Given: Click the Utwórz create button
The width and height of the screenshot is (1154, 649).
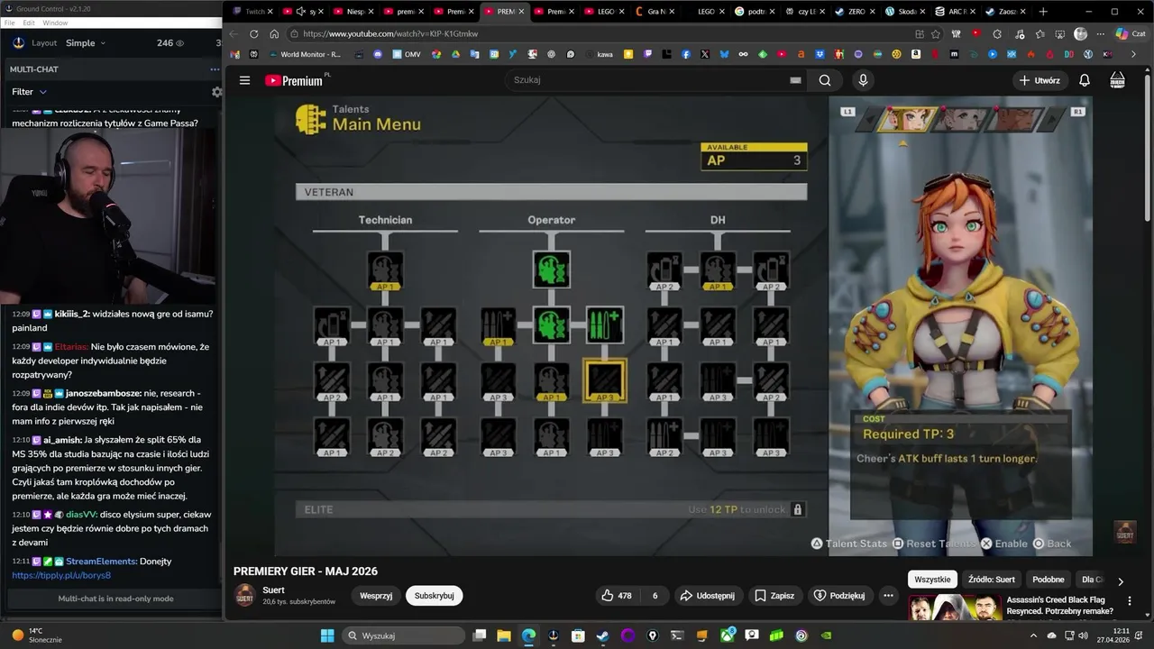Looking at the screenshot, I should click(1039, 80).
